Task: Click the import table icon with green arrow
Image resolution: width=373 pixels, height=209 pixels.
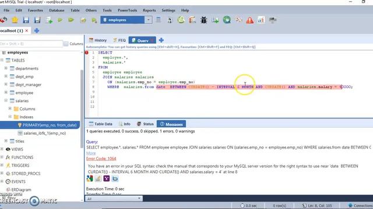Action: coord(215,20)
